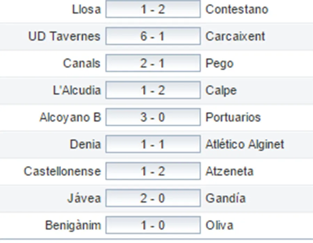Image resolution: width=313 pixels, height=243 pixels.
Task: Select the Carcaixent team link
Action: tap(235, 36)
